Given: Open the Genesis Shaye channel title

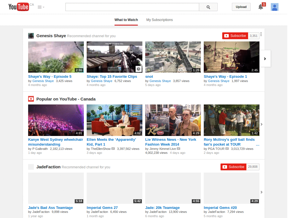Looking at the screenshot, I should [51, 36].
